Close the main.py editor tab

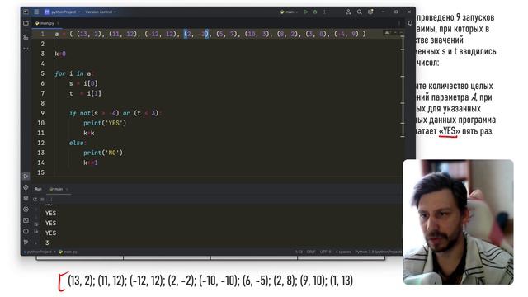tap(58, 23)
